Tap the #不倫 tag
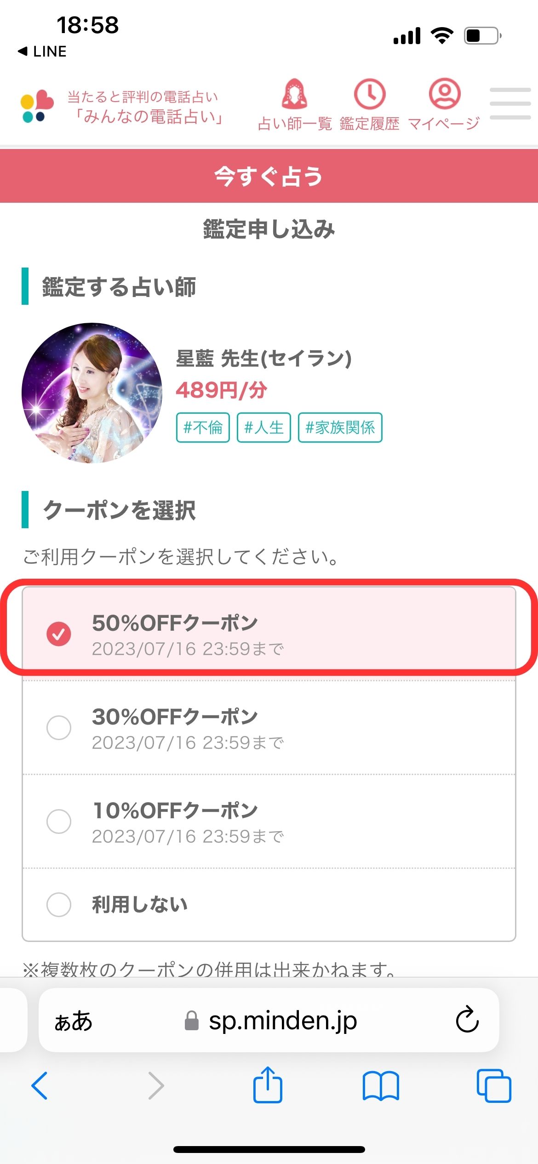This screenshot has width=538, height=1164. click(x=203, y=428)
